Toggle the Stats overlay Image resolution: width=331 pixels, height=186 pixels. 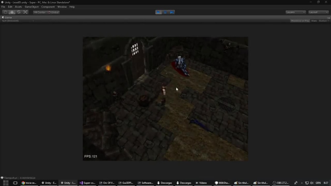(x=314, y=21)
